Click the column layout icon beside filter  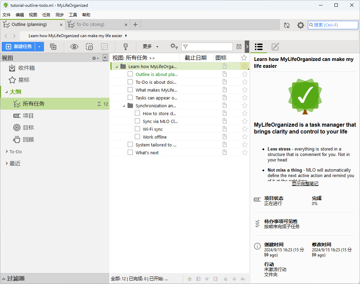click(x=239, y=47)
